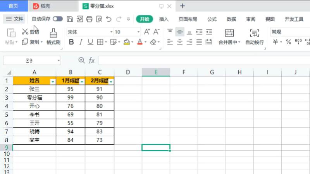This screenshot has height=174, width=310.
Task: Open the 文件 (File) menu
Action: [14, 19]
